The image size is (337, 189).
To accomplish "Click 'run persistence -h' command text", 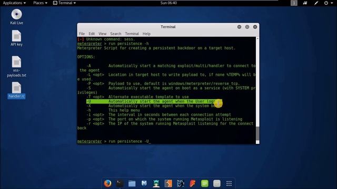I will click(x=128, y=44).
